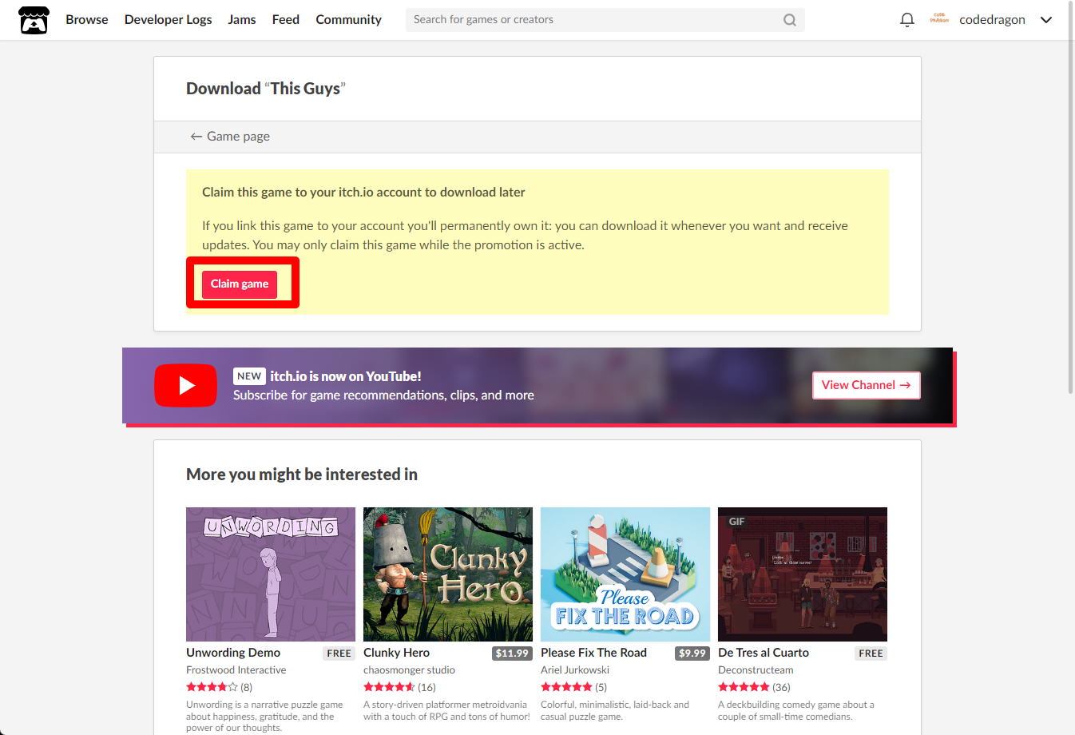Go to Jams
Screen dimensions: 1075x735
[242, 20]
